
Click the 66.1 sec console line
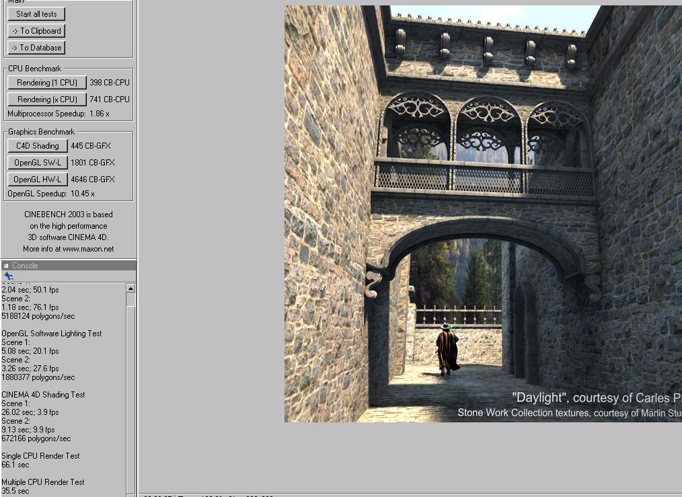tap(15, 465)
